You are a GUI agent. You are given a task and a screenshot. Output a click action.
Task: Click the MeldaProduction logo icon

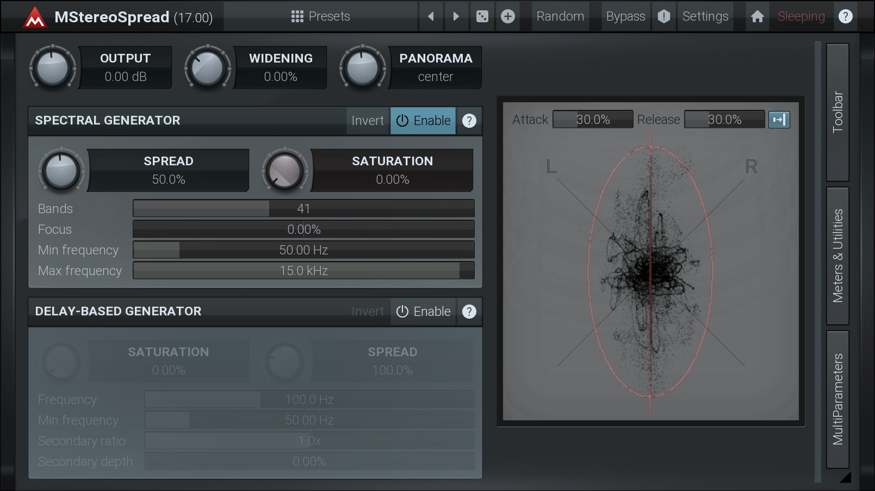pos(35,17)
